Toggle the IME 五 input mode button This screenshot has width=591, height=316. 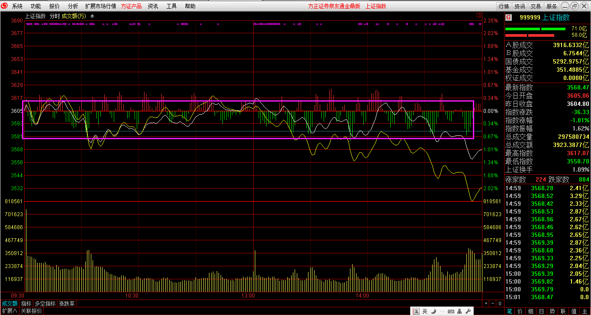point(416,311)
